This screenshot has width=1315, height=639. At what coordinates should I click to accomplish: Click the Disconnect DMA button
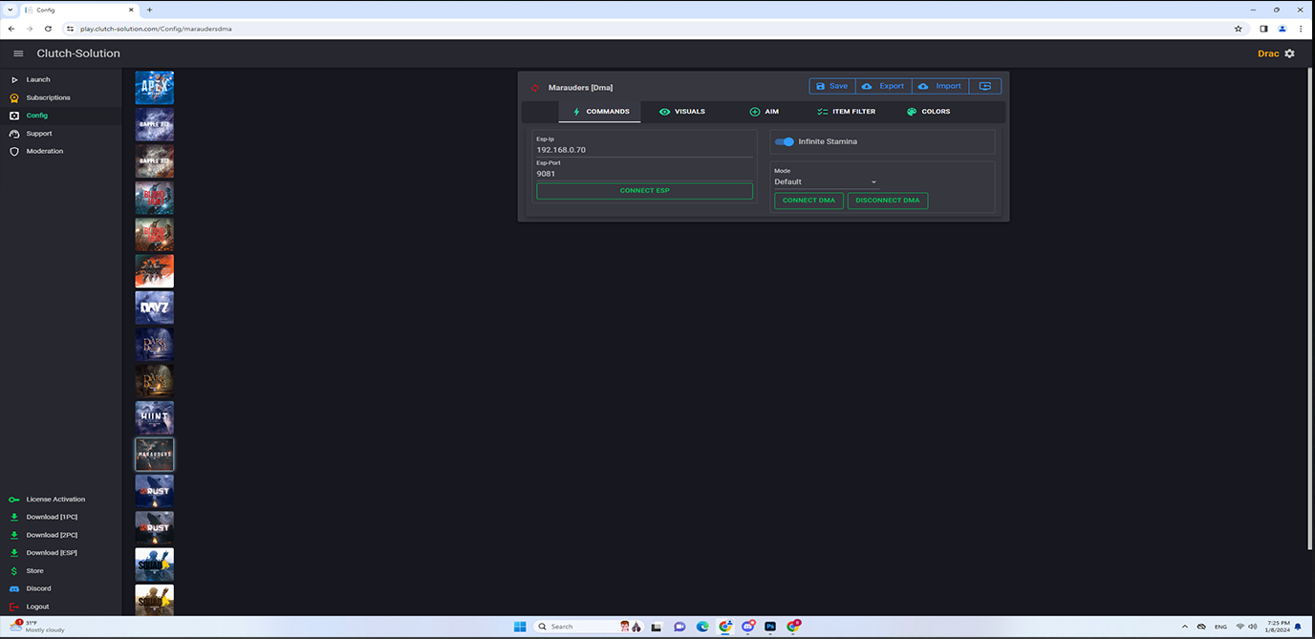pos(888,201)
